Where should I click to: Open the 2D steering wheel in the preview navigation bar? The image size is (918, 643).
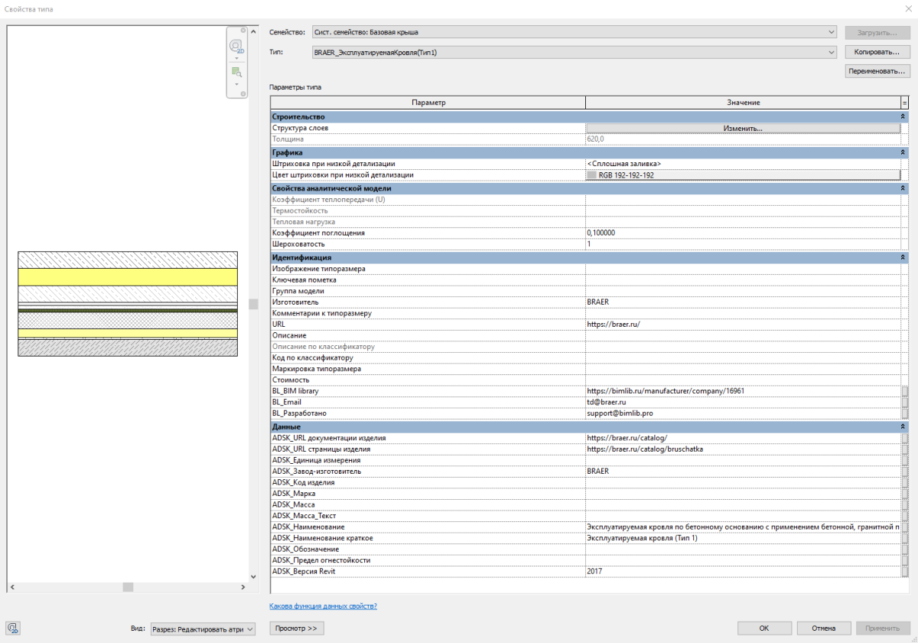click(236, 45)
